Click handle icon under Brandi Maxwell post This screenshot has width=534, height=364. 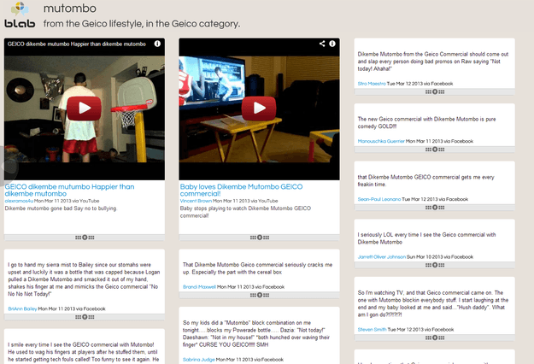pyautogui.click(x=260, y=296)
